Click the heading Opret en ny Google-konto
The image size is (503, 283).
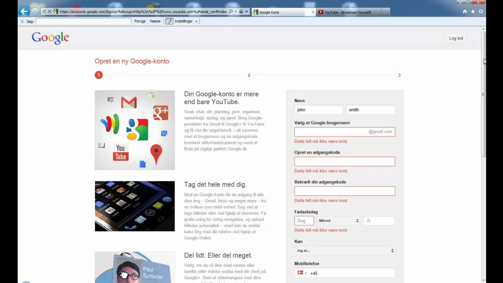[x=132, y=61]
